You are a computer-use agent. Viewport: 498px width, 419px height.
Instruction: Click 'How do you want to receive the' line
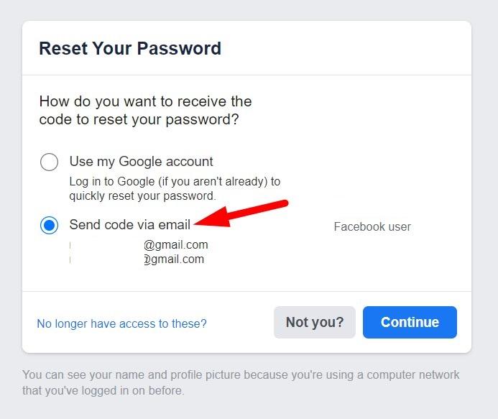145,101
